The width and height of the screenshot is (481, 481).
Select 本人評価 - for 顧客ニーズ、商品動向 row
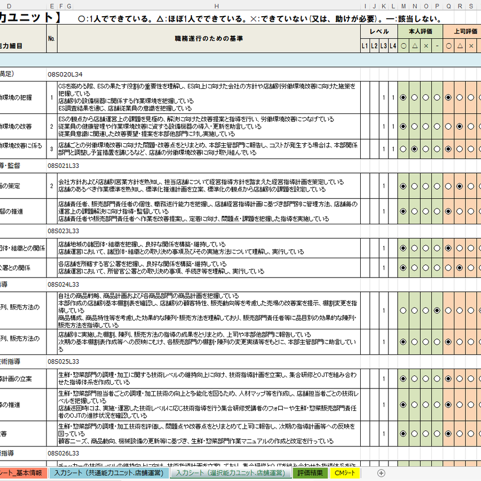tap(437, 434)
